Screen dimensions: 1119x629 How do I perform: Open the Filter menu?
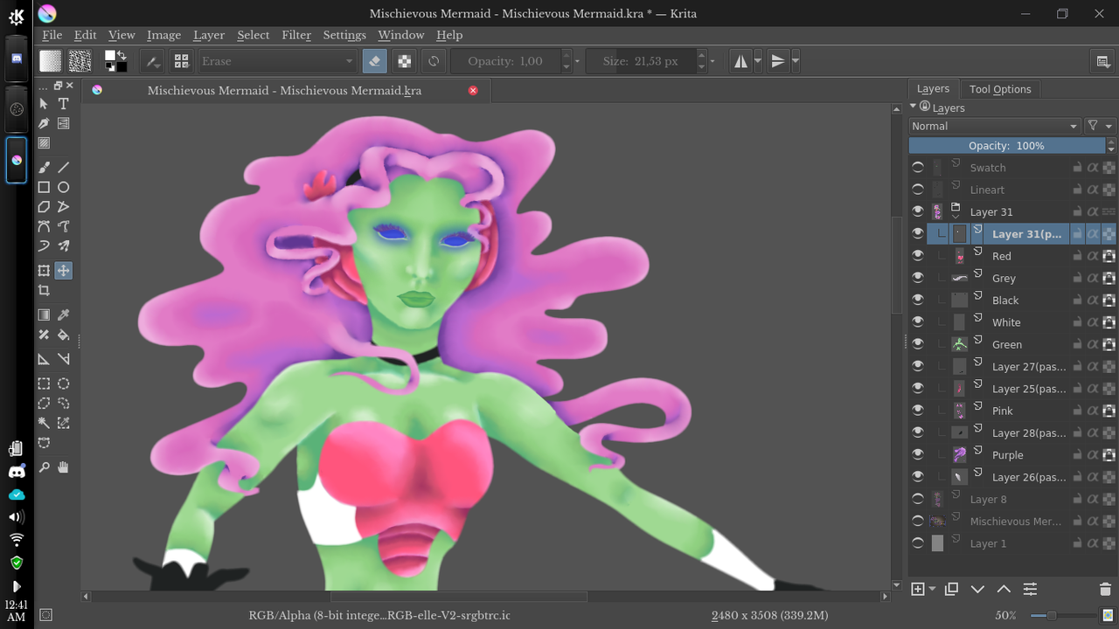[x=296, y=35]
